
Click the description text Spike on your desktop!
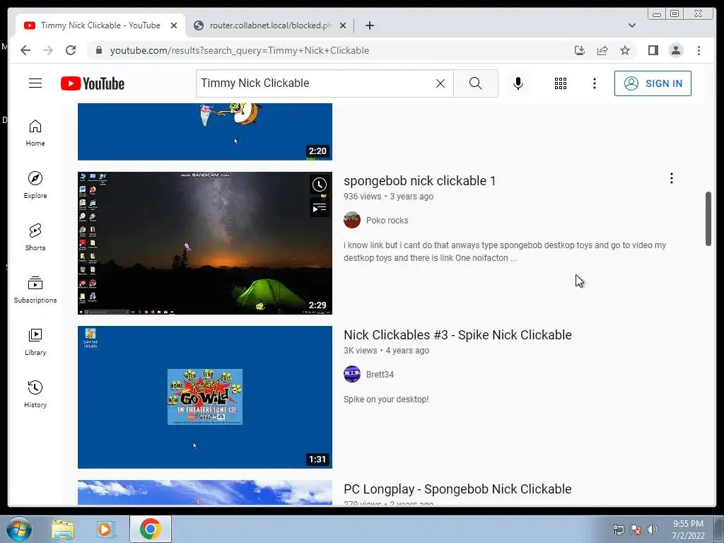386,399
